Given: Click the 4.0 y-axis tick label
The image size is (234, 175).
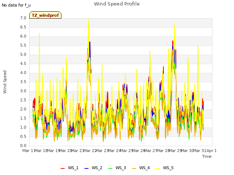Looking at the screenshot, I should point(23,73).
